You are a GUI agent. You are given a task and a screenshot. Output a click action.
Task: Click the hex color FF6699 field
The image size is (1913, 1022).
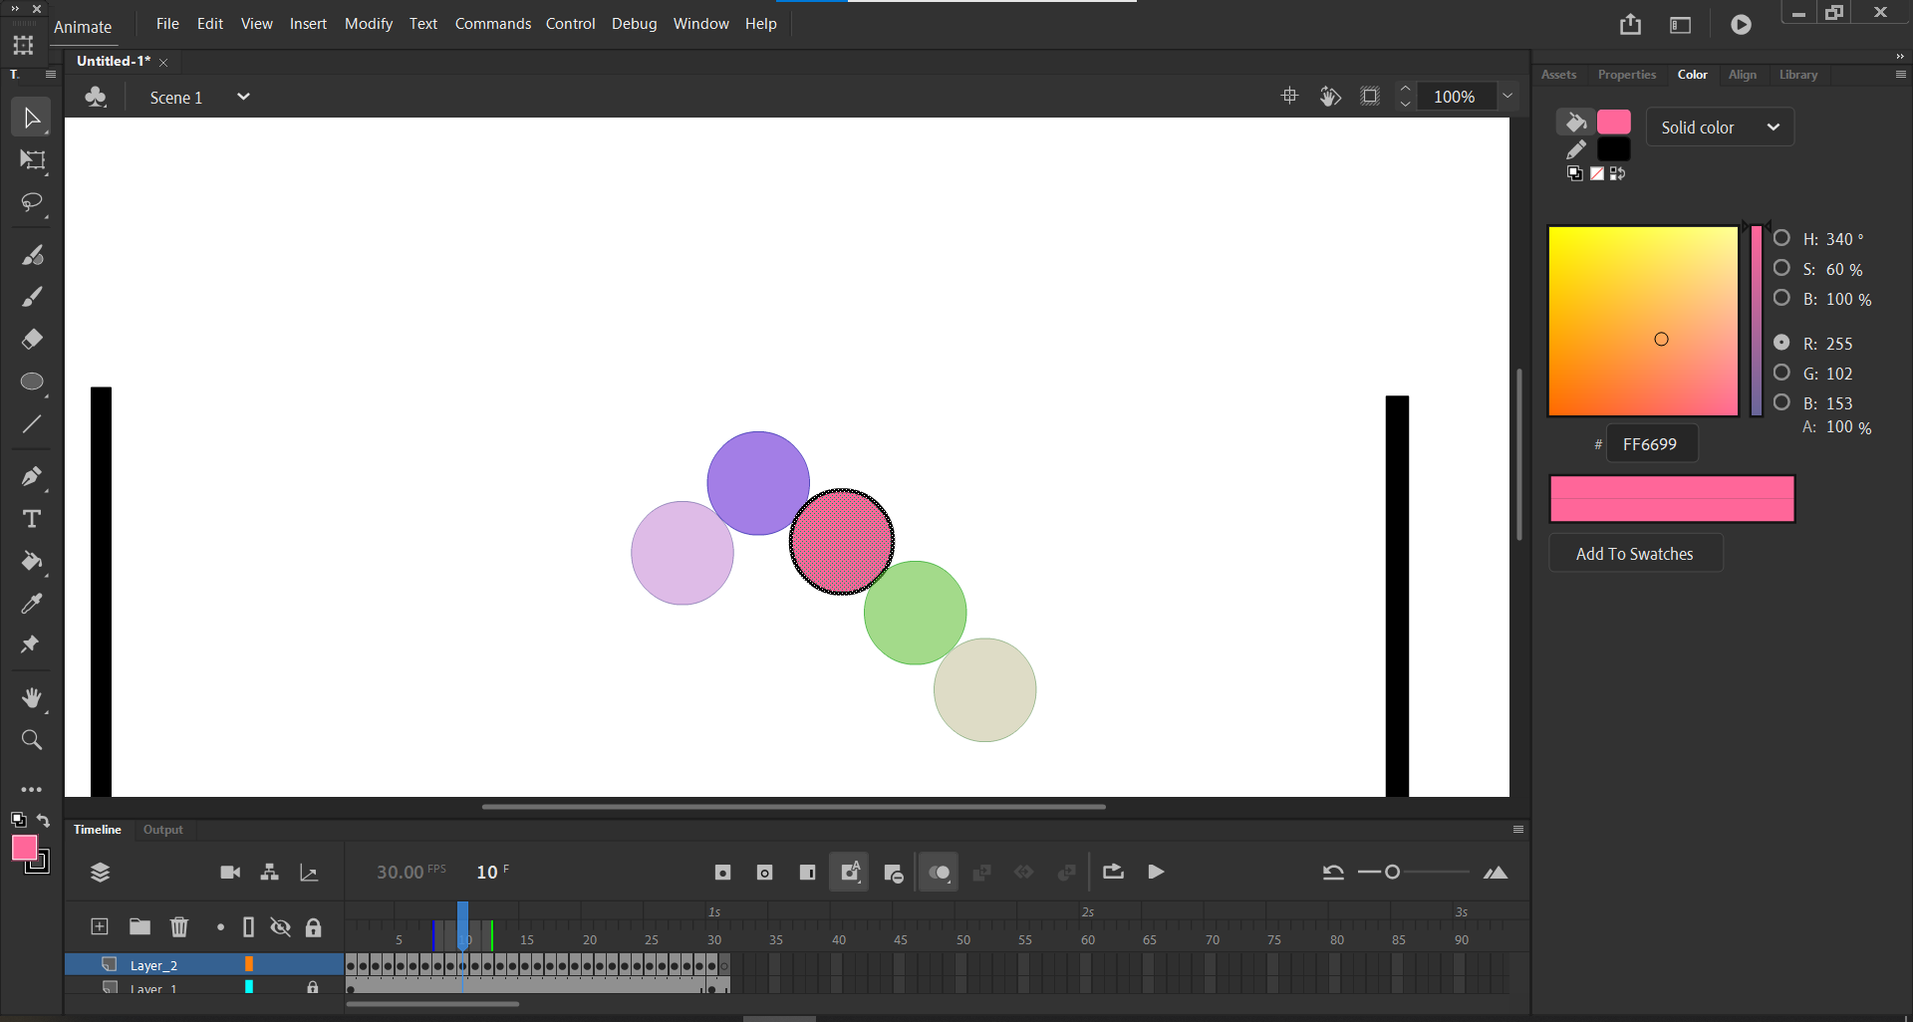1650,444
